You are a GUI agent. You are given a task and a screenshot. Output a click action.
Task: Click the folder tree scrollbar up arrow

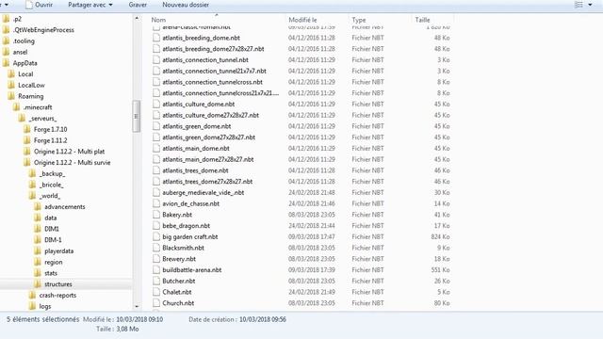click(137, 19)
